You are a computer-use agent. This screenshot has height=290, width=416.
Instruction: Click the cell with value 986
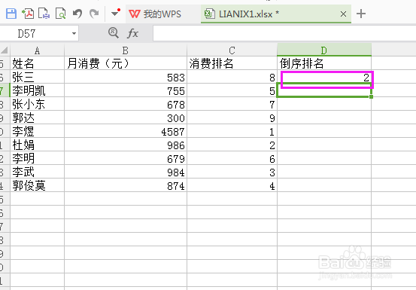click(126, 145)
